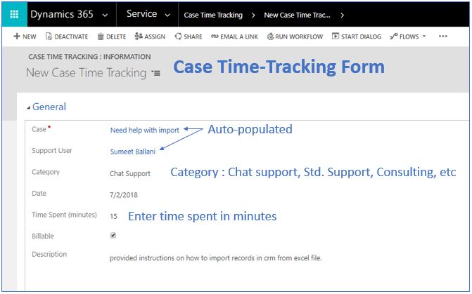The height and width of the screenshot is (294, 472).
Task: Choose RUN WORKFLOW command text
Action: click(x=299, y=36)
